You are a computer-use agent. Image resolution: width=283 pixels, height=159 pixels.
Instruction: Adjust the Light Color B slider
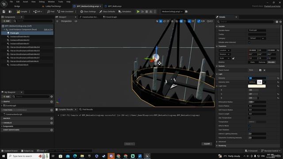(253, 98)
